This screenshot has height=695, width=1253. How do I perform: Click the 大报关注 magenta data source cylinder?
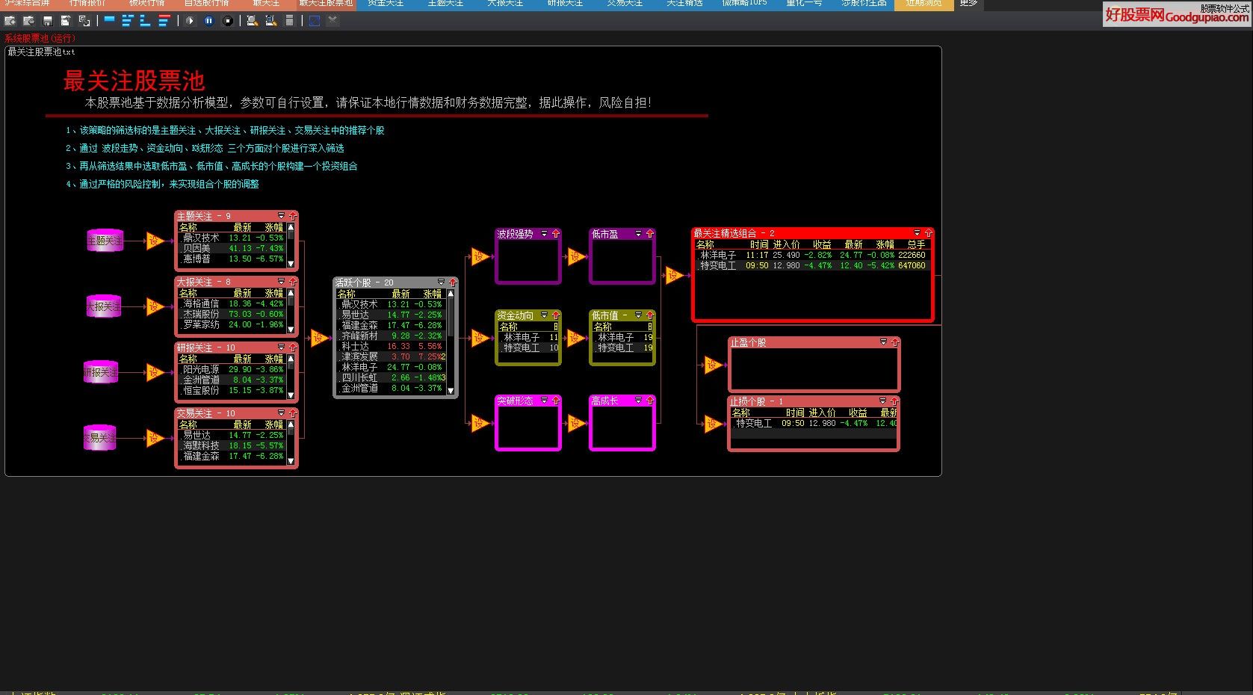103,306
